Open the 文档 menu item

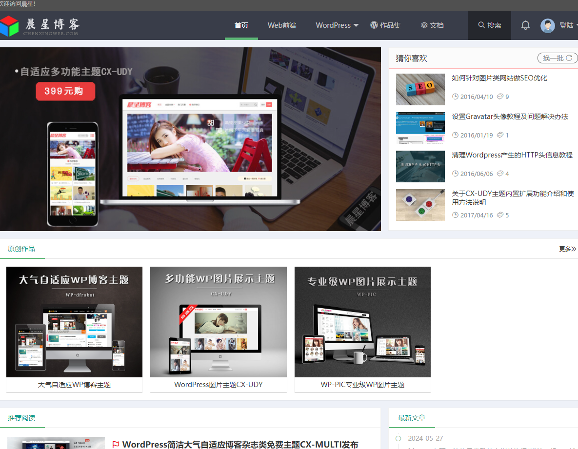coord(432,25)
